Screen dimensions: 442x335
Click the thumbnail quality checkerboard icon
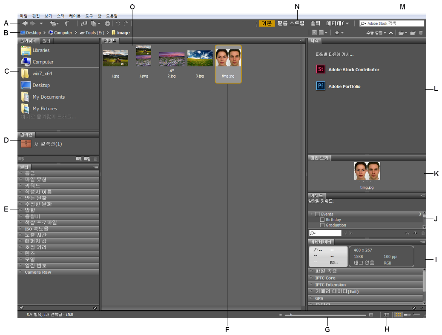coord(314,33)
